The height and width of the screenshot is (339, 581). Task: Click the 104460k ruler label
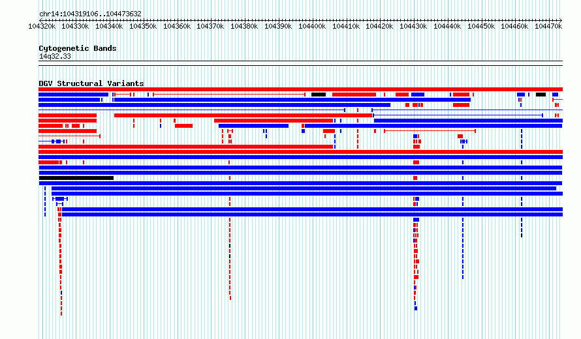[514, 26]
